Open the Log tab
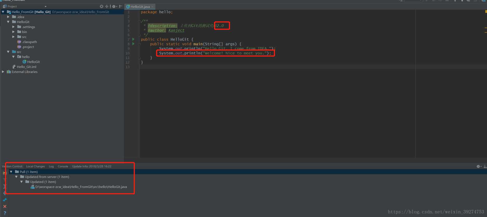Screen dimensions: 487x217 click(x=51, y=166)
